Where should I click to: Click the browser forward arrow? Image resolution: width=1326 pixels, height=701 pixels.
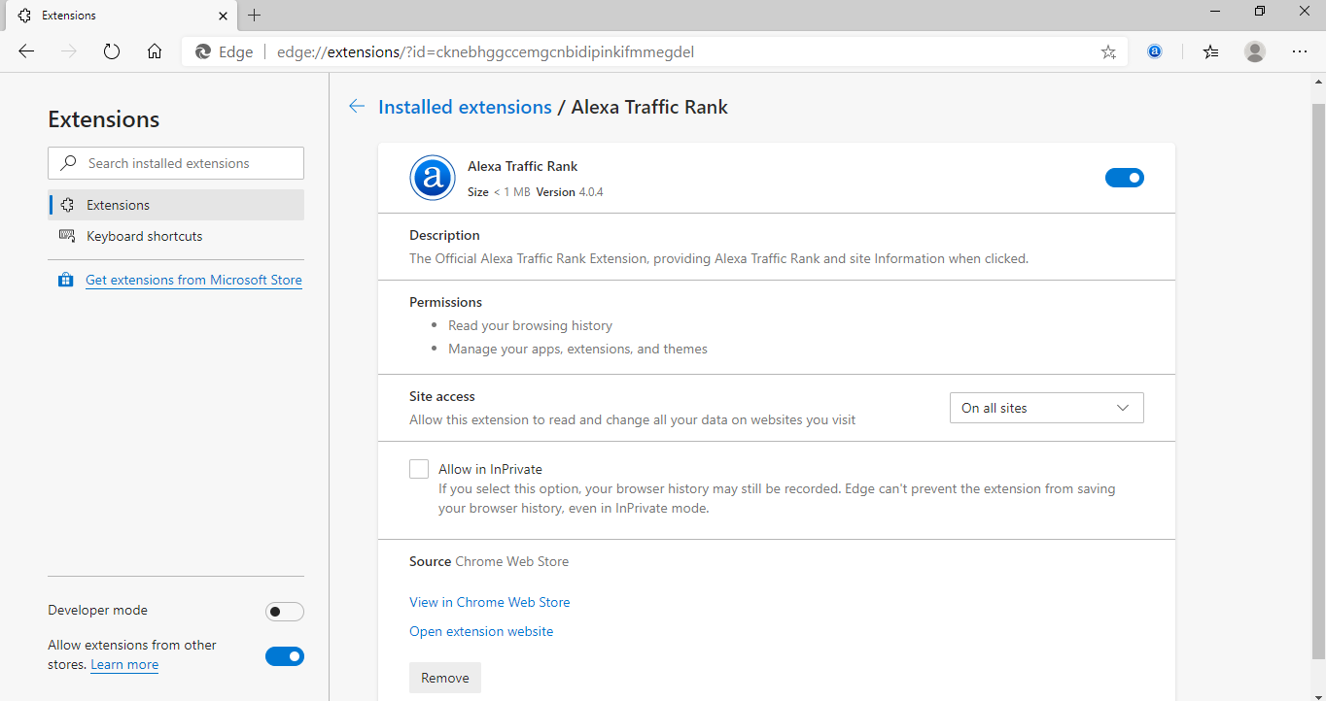[69, 52]
